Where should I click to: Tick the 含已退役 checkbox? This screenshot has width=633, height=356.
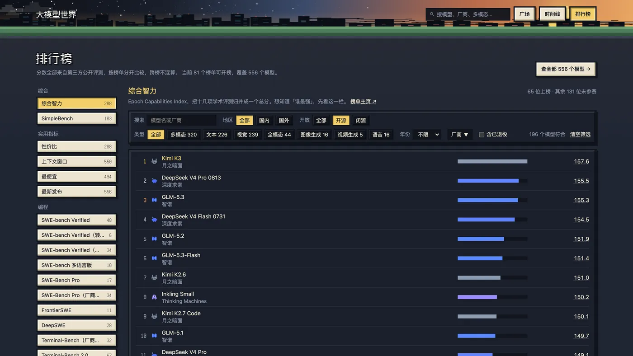point(482,135)
